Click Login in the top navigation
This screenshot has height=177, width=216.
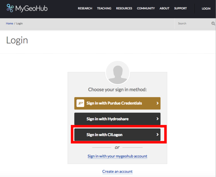(x=206, y=8)
